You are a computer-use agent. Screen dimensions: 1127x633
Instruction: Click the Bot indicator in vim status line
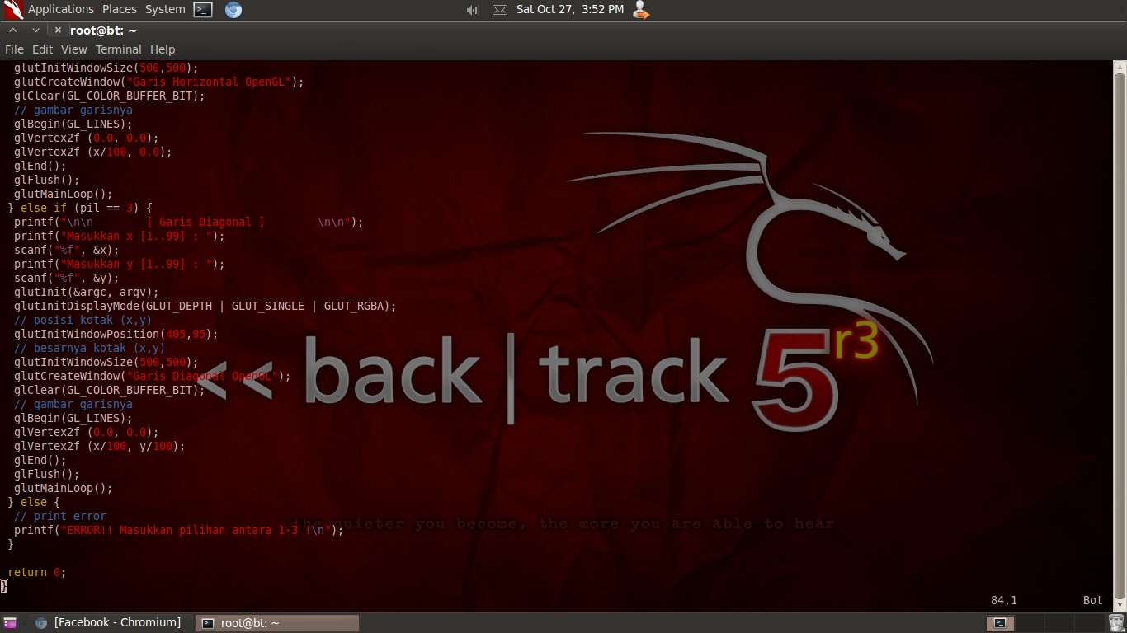tap(1093, 601)
